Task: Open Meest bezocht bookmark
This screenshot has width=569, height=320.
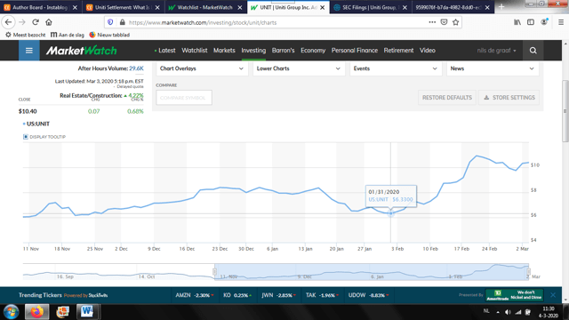Action: point(26,35)
